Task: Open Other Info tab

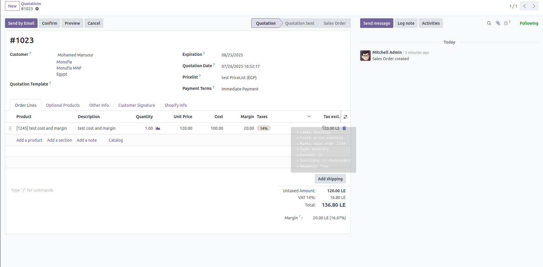Action: [99, 105]
